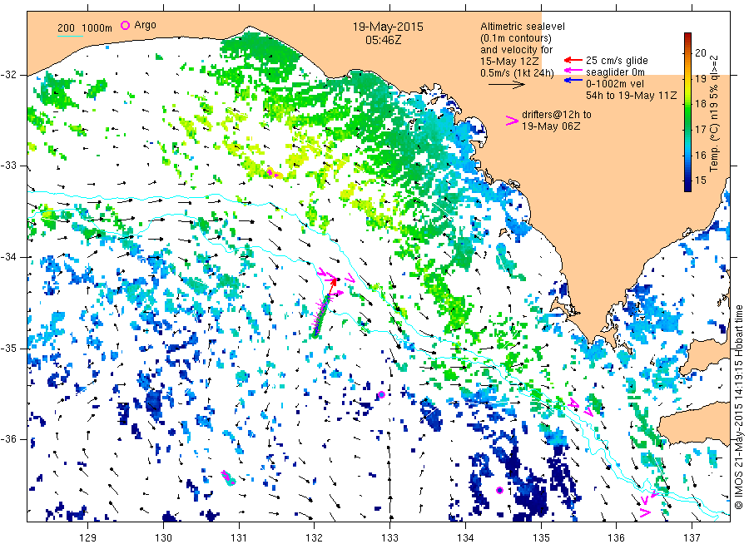The width and height of the screenshot is (749, 549).
Task: Click the drifter chevron just west of red arrow
Action: (x=323, y=273)
